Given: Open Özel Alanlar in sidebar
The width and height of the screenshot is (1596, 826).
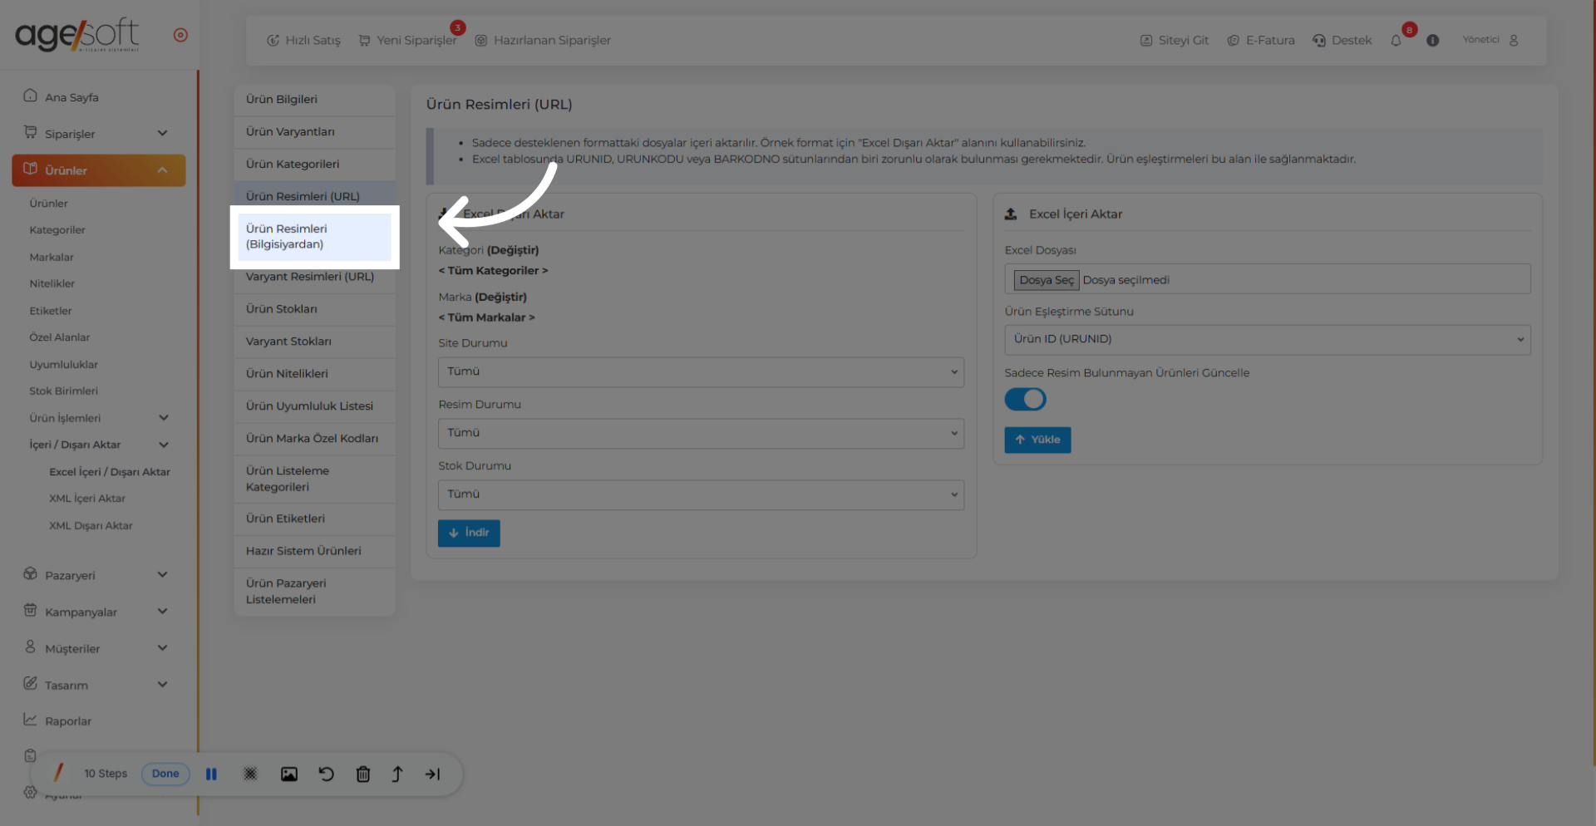Looking at the screenshot, I should point(60,337).
